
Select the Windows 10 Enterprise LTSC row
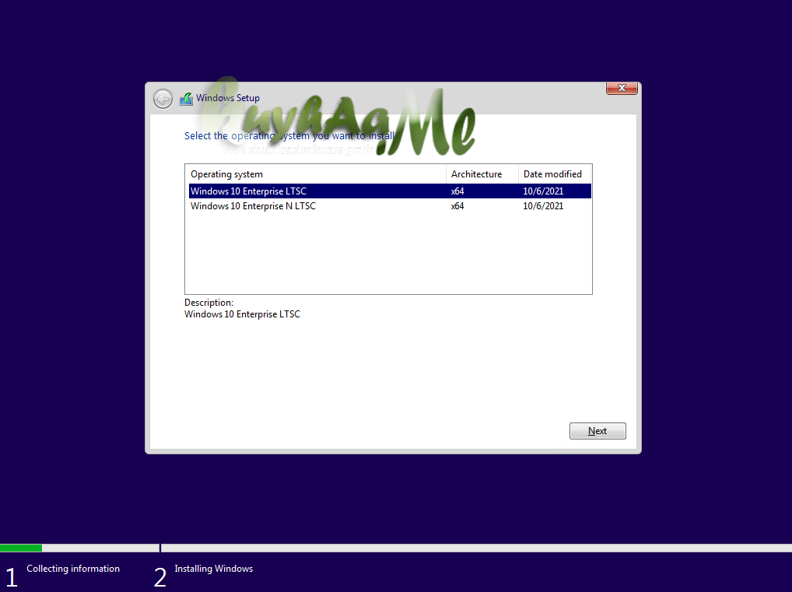(390, 191)
